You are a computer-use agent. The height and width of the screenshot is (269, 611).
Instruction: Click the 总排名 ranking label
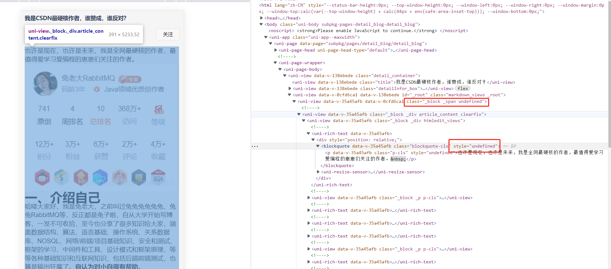click(x=100, y=121)
